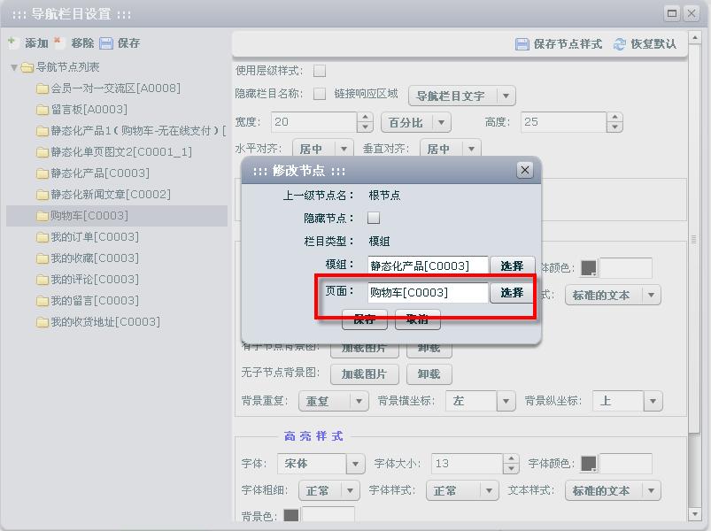
Task: Click Save Node Style (保存节点样式) icon
Action: 522,44
